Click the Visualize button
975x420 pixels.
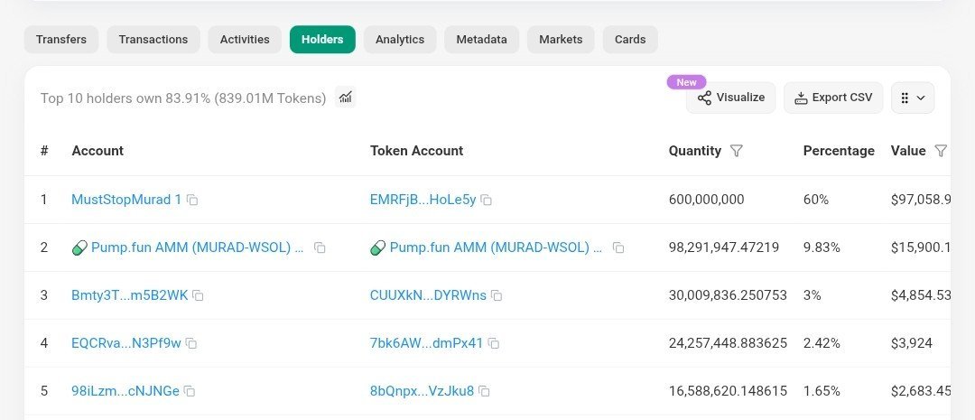click(x=730, y=98)
